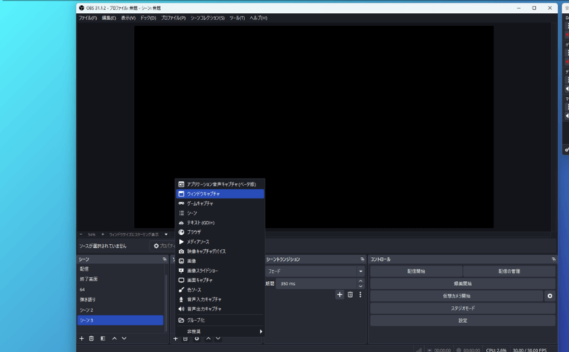Choose 画面キャプチャ display capture
The width and height of the screenshot is (569, 352).
click(x=199, y=280)
